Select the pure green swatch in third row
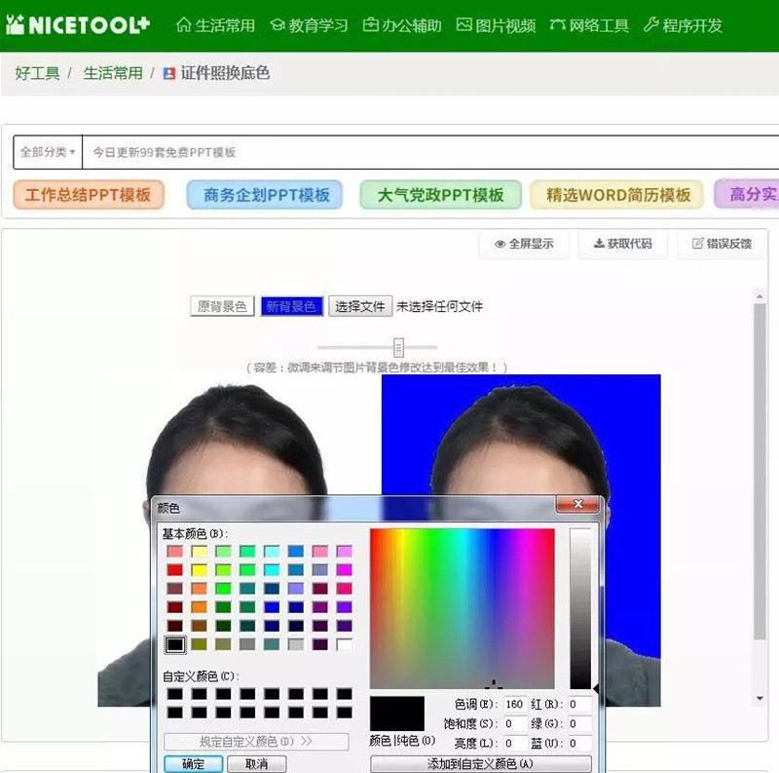779x773 pixels. click(223, 589)
